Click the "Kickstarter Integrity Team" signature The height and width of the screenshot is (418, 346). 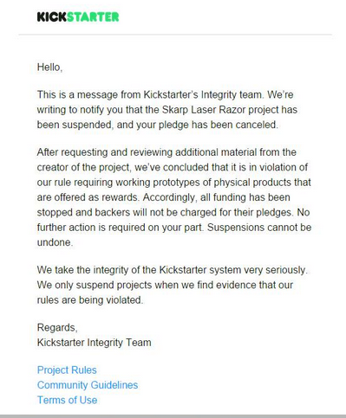point(95,343)
